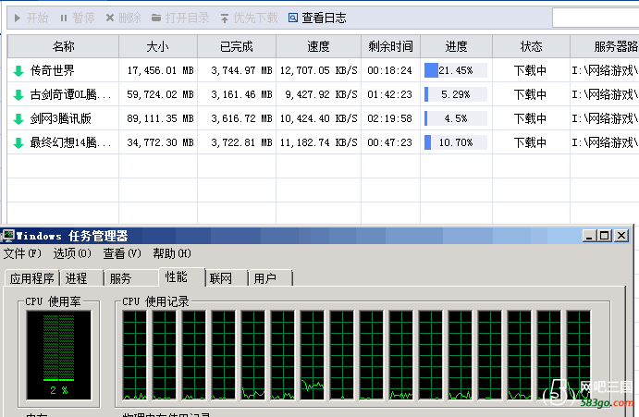Click the completed value 3,744.97 MB

tap(241, 70)
